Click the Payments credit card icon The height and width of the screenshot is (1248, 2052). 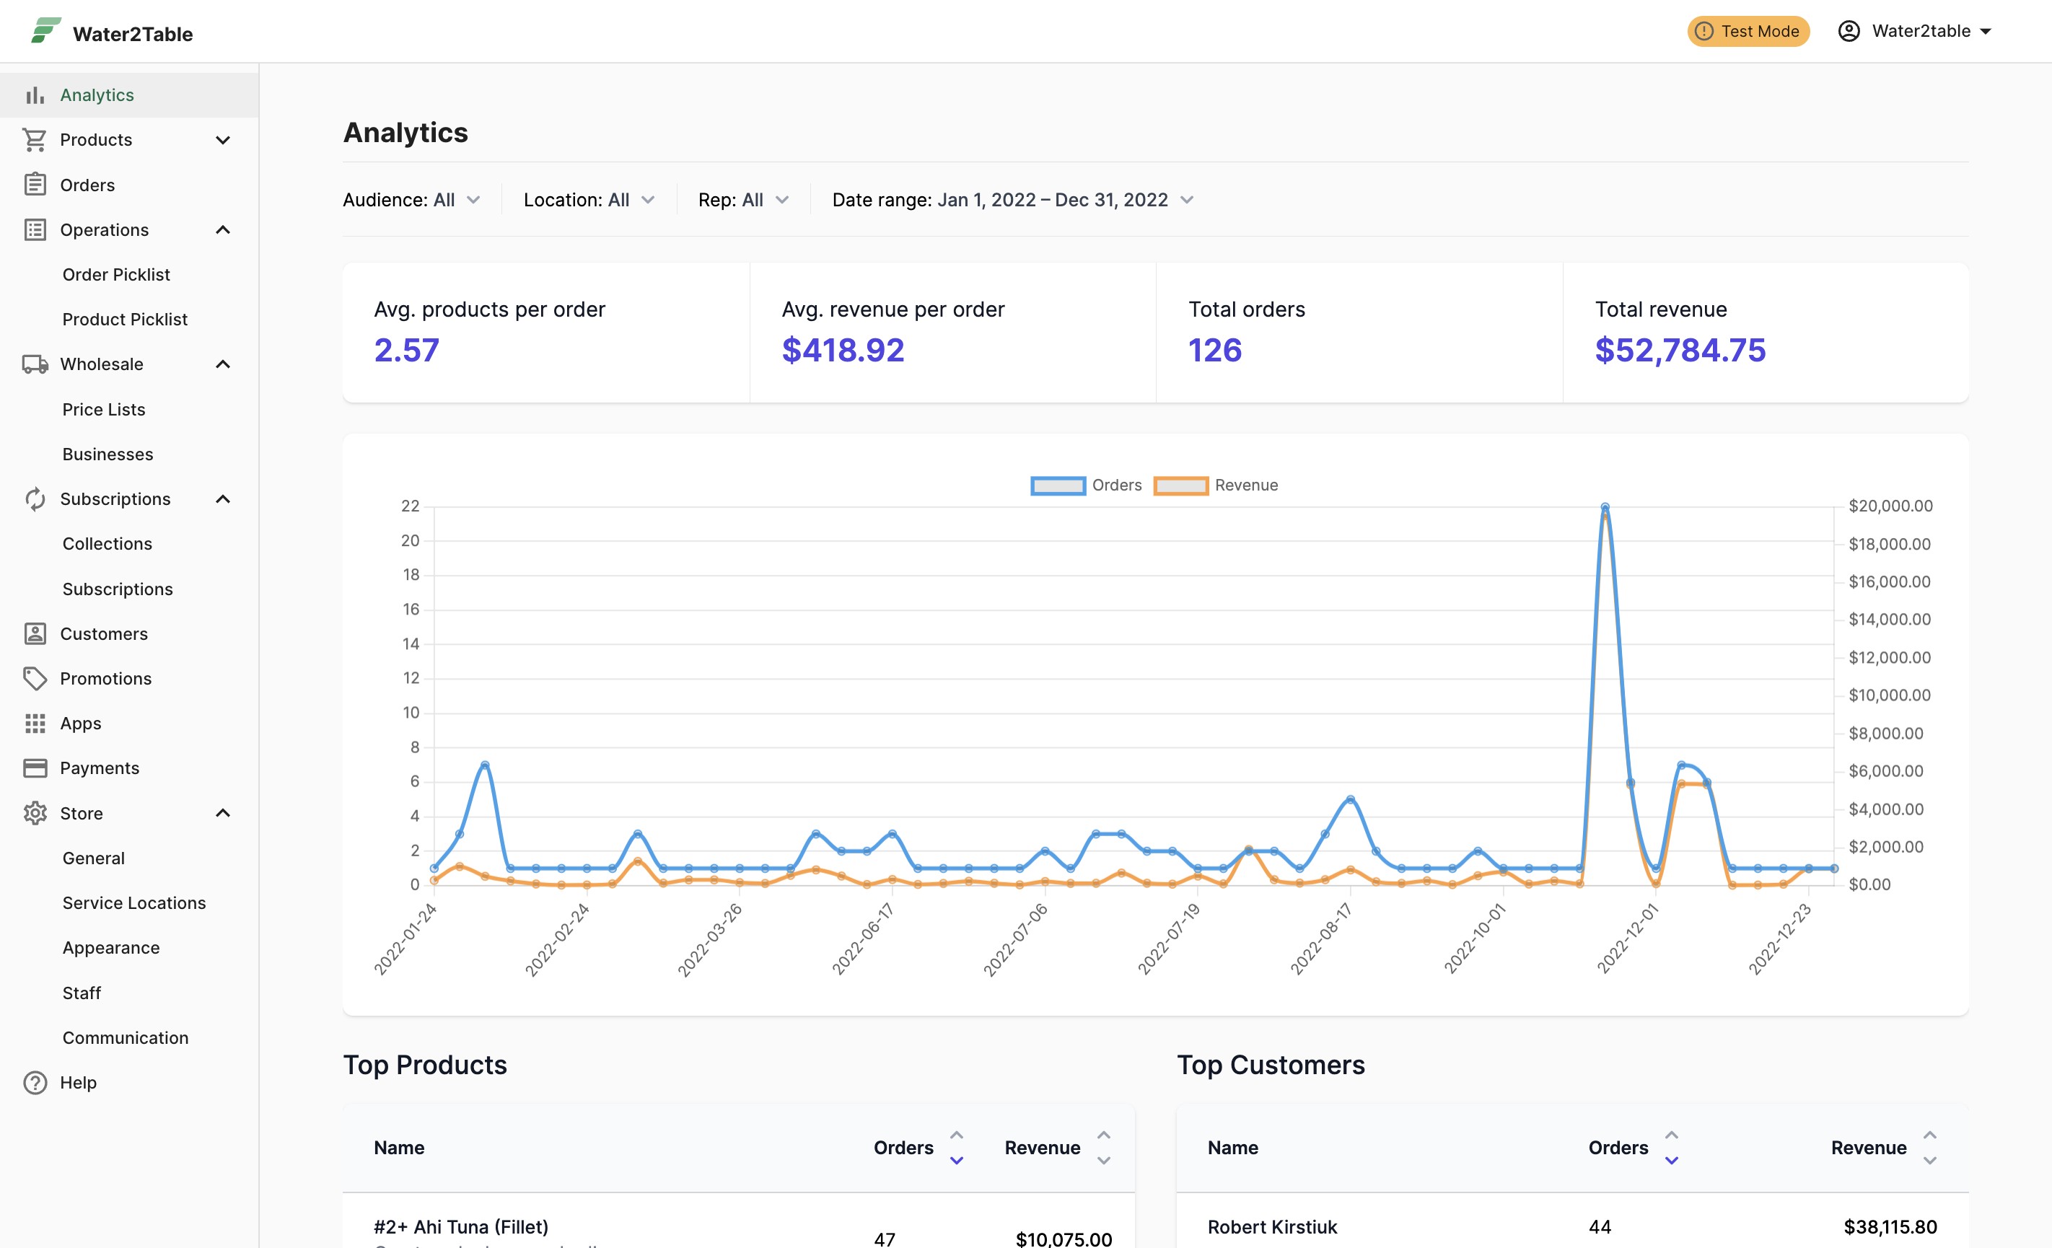(35, 768)
